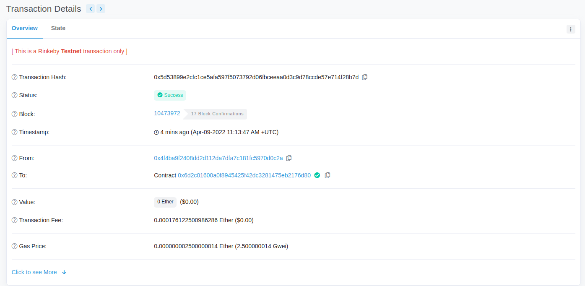
Task: Open the three-dot options menu
Action: (571, 29)
